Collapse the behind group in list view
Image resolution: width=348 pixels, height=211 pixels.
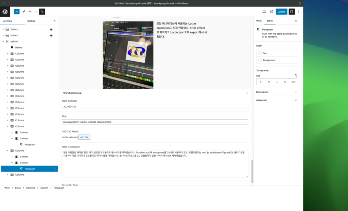point(3,41)
